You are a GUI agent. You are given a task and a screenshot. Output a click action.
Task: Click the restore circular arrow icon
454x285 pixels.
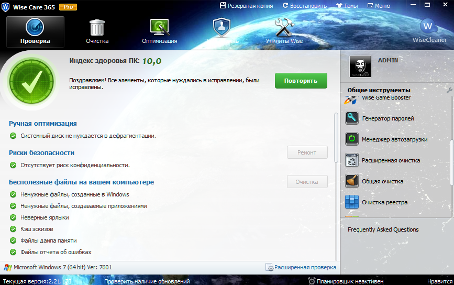tap(285, 5)
